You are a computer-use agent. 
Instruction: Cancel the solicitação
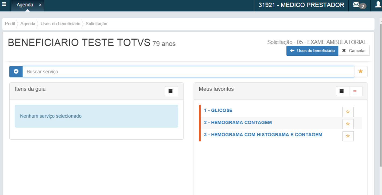(354, 51)
